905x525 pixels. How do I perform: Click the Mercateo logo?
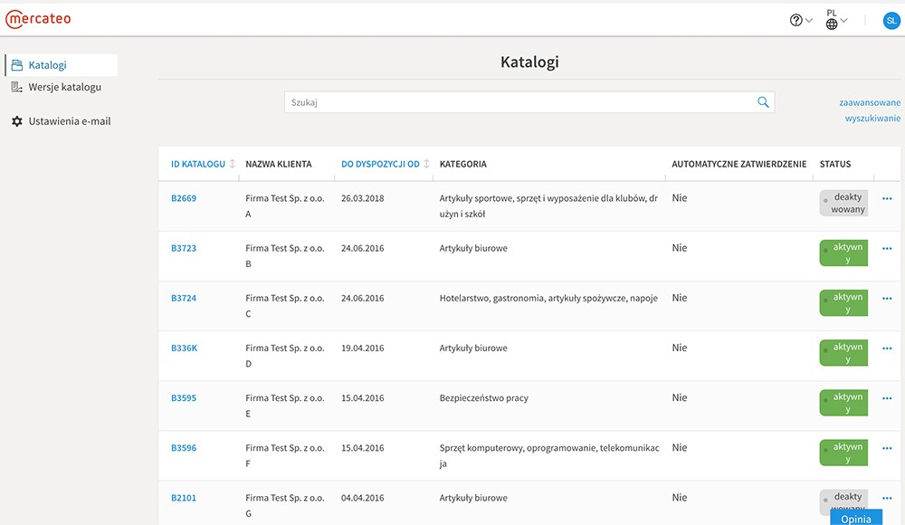38,19
